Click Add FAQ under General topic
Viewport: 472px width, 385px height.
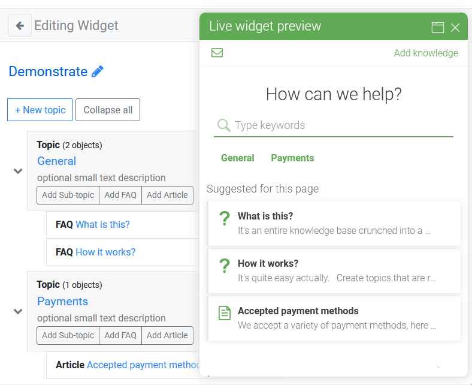point(120,195)
